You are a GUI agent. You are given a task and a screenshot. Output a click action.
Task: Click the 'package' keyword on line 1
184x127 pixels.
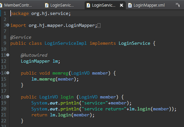(19, 14)
